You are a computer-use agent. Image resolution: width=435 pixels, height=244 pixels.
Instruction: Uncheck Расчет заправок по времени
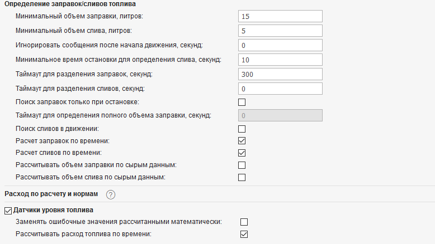242,141
